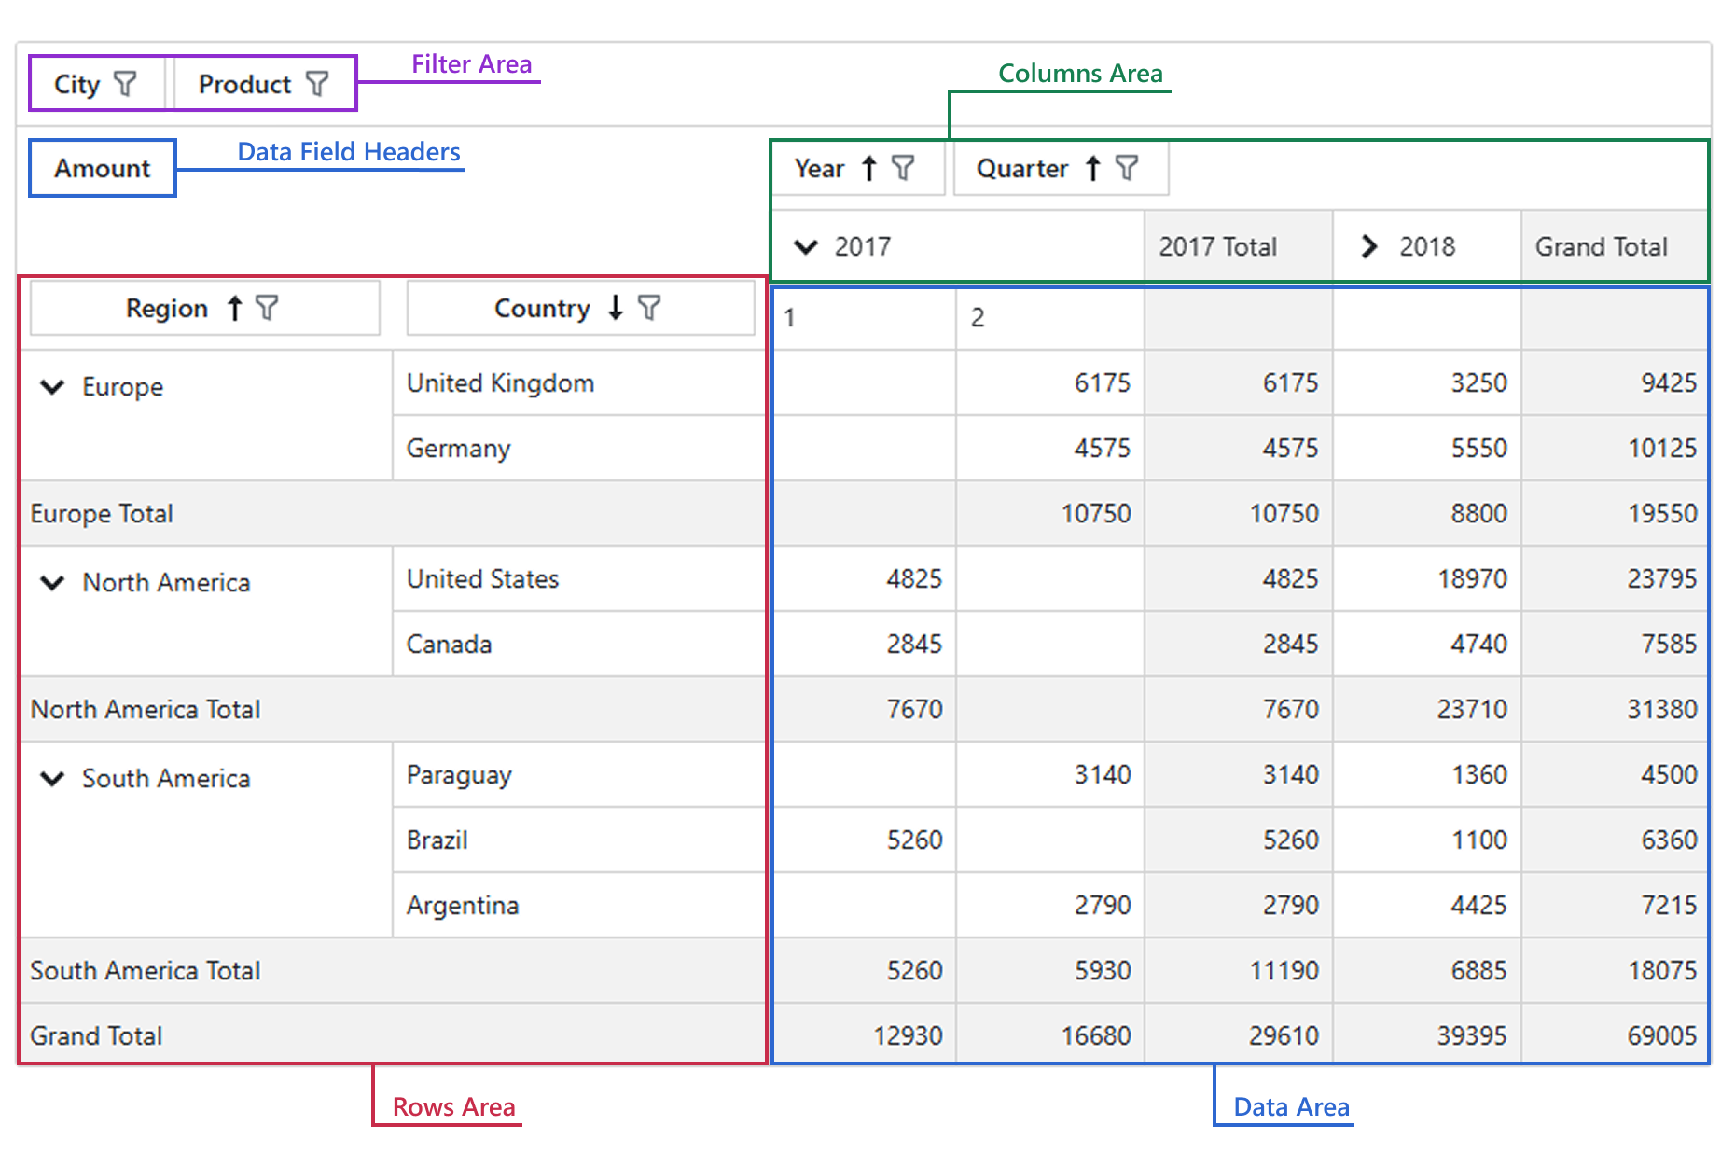The height and width of the screenshot is (1166, 1735).
Task: Select the United Kingdom row header
Action: pos(500,383)
